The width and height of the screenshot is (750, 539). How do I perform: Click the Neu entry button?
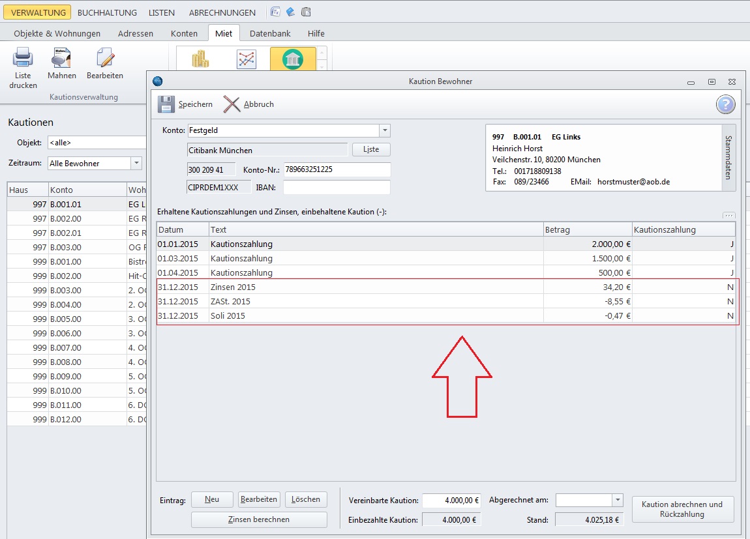coord(212,499)
